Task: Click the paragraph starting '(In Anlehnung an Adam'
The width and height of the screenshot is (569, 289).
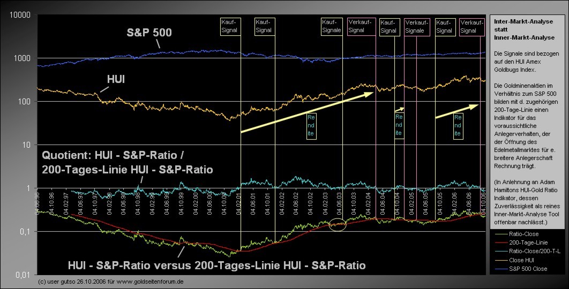Action: 527,202
